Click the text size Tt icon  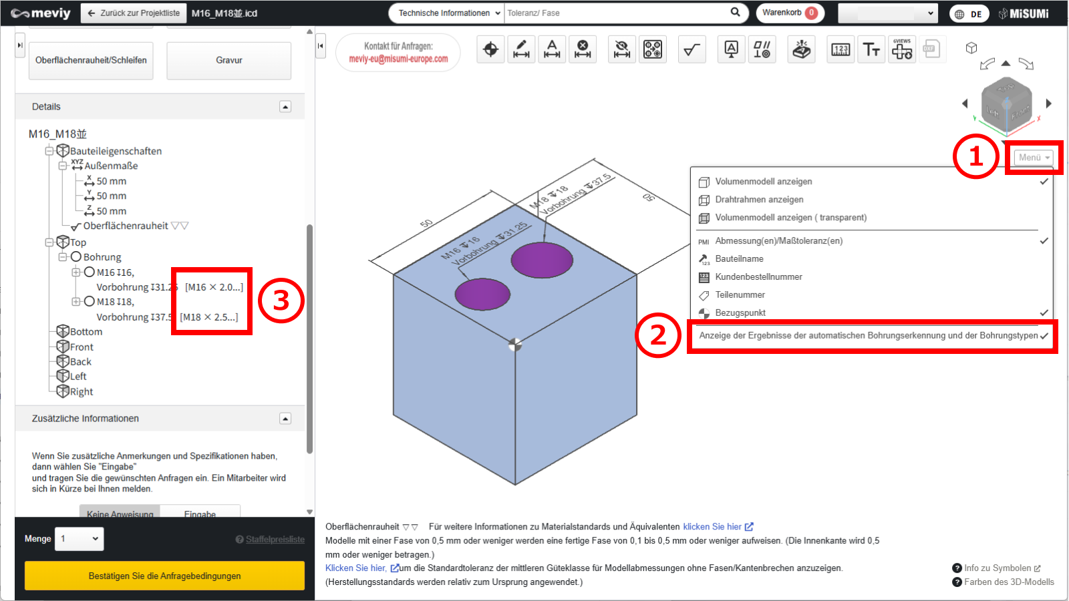coord(871,49)
